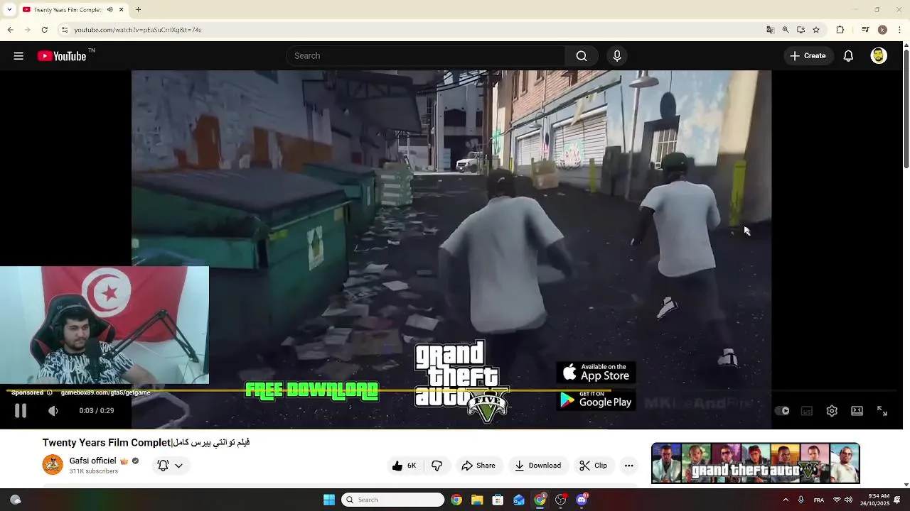This screenshot has height=511, width=910.
Task: Open Chrome extensions puzzle icon
Action: pos(840,30)
